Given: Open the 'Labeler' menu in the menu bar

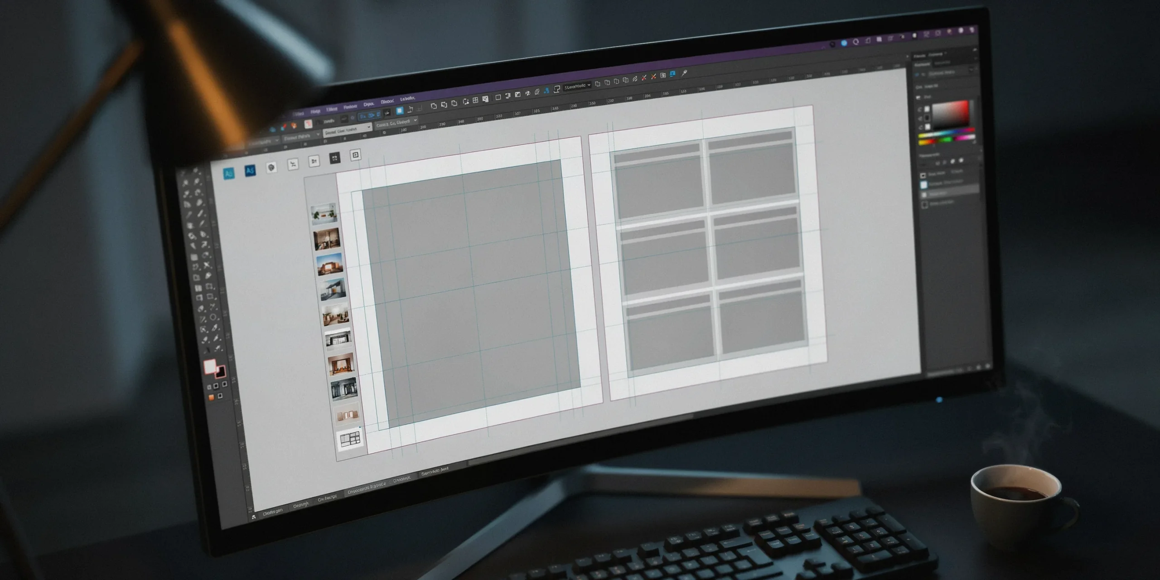Looking at the screenshot, I should (407, 98).
